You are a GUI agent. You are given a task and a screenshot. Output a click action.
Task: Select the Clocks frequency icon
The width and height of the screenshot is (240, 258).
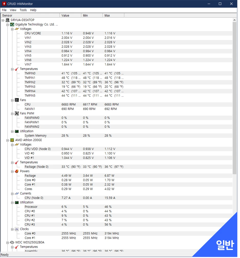click(17, 229)
